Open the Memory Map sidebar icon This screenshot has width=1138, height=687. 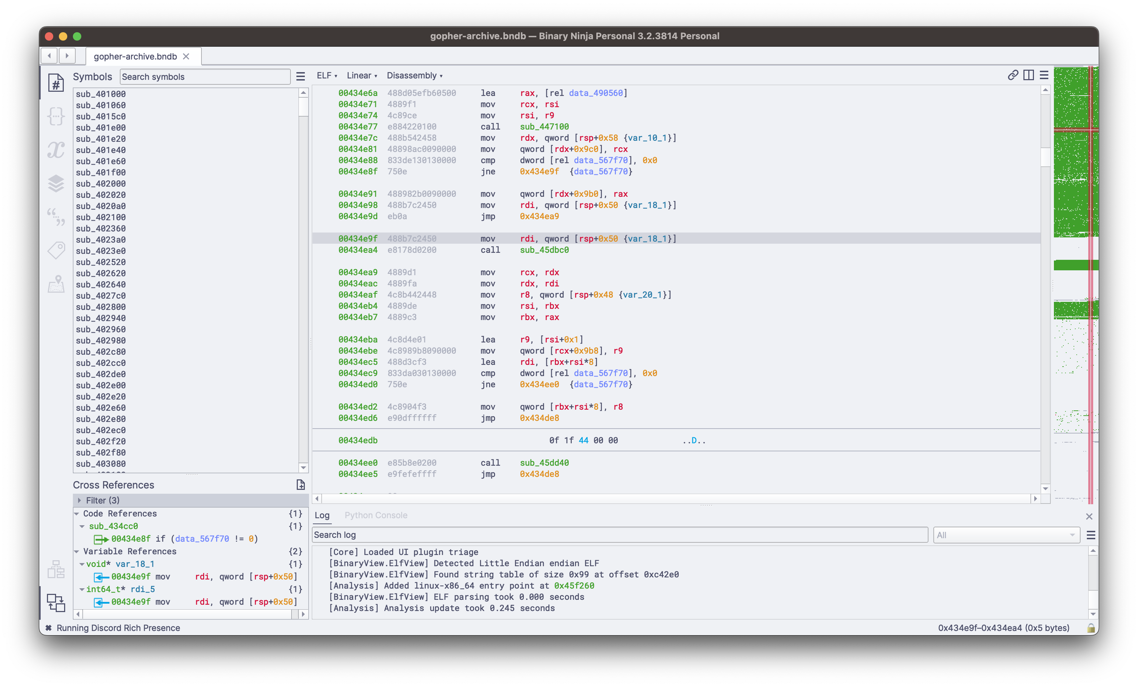coord(56,284)
